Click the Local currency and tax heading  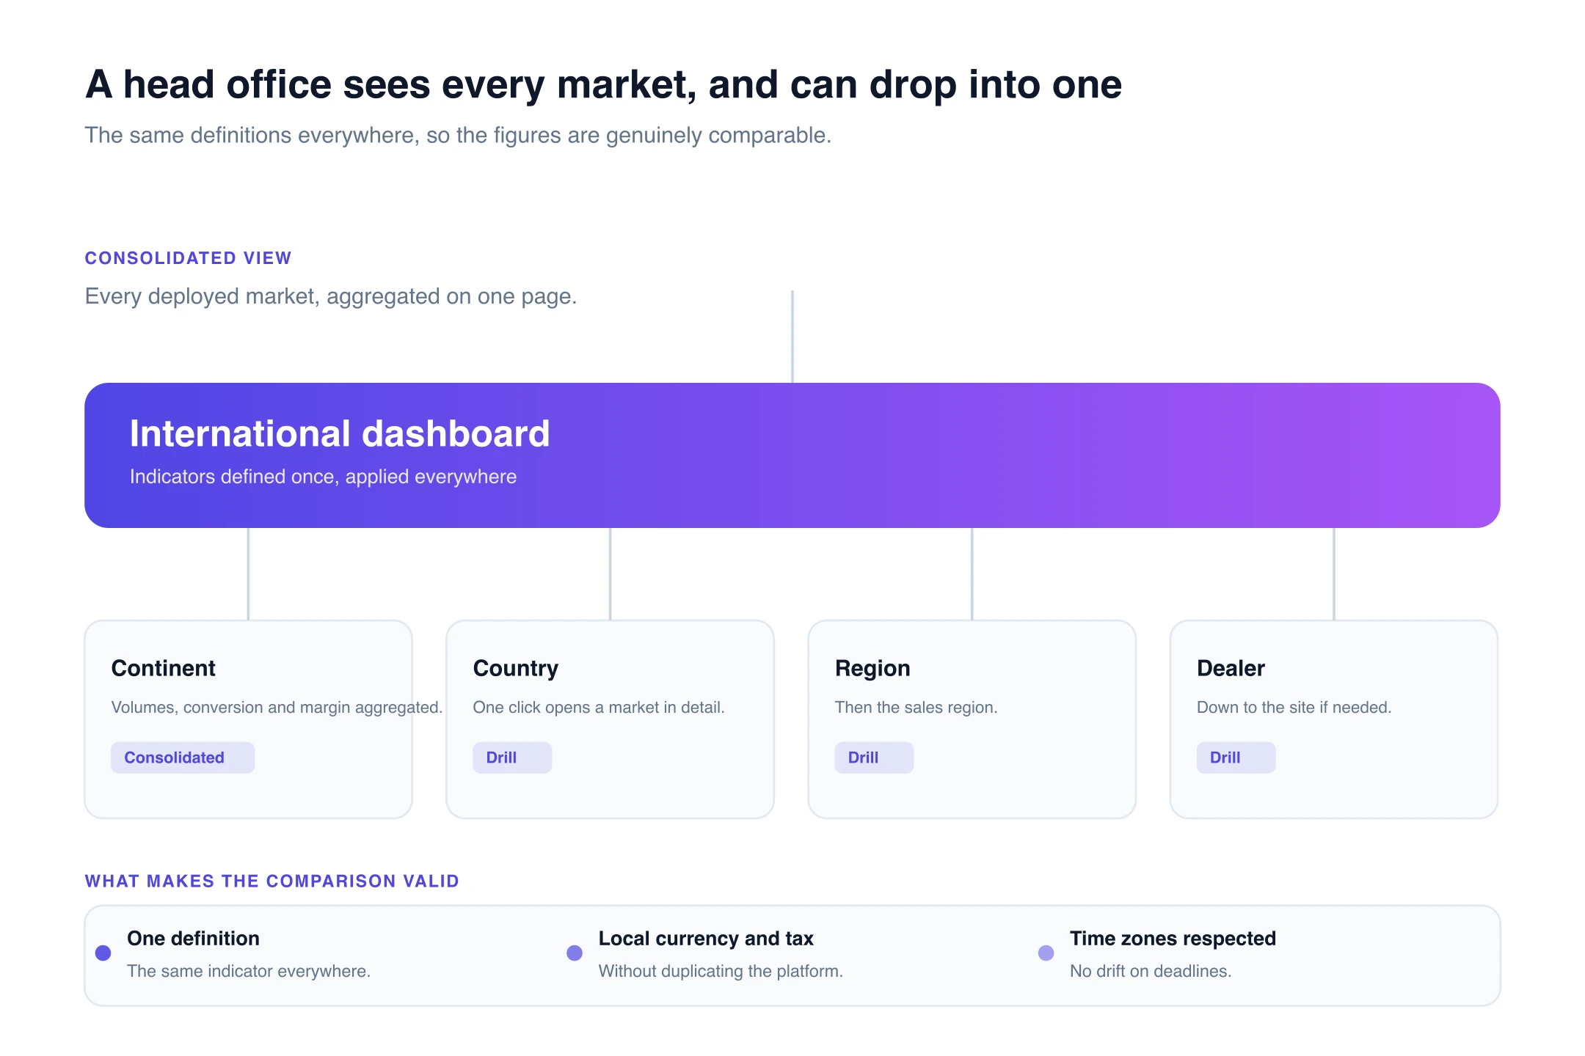pyautogui.click(x=706, y=939)
